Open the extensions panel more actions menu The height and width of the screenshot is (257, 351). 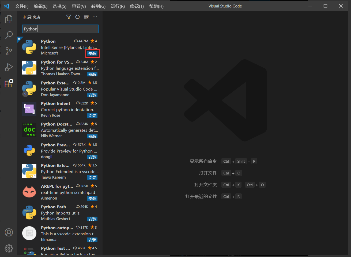click(x=95, y=17)
